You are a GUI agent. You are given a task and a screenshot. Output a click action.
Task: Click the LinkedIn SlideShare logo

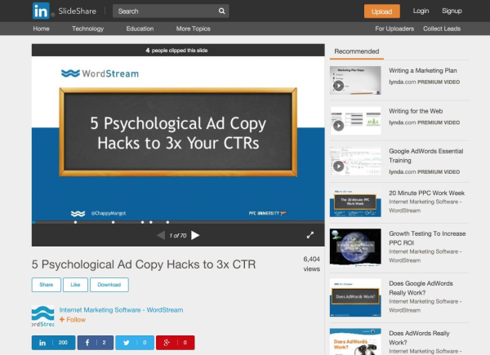click(x=64, y=11)
